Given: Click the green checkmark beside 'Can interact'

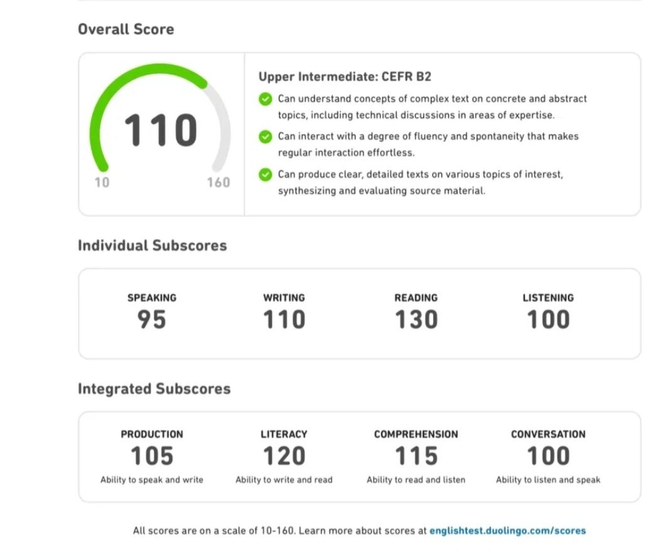Looking at the screenshot, I should [265, 136].
